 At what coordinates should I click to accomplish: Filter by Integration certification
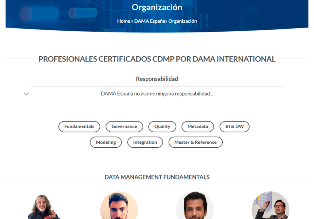[x=145, y=142]
